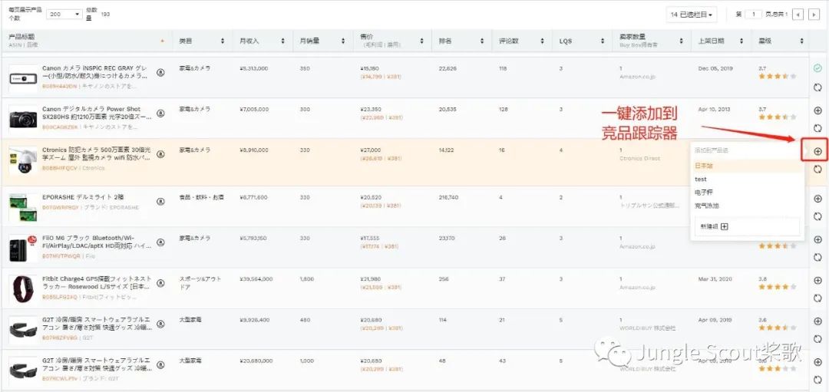Open Amazon listing icon for Ctronics camera
Image resolution: width=829 pixels, height=392 pixels.
pos(160,154)
